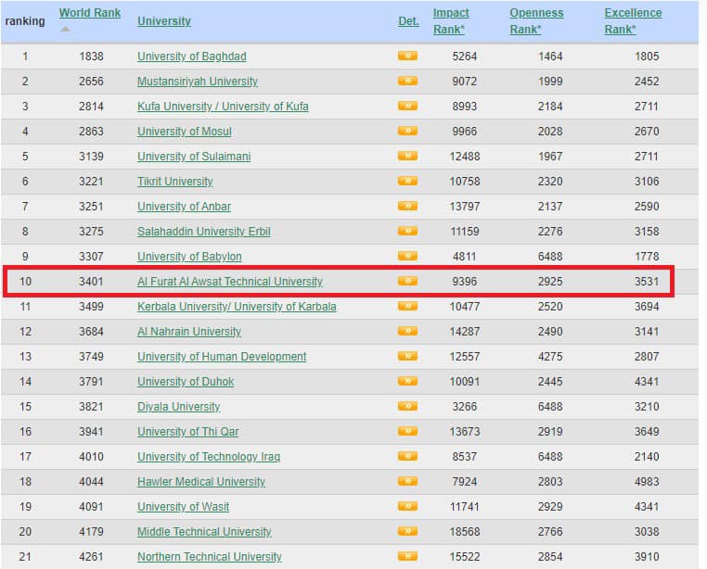707x569 pixels.
Task: Open the University of Sulaimani link
Action: tap(193, 157)
